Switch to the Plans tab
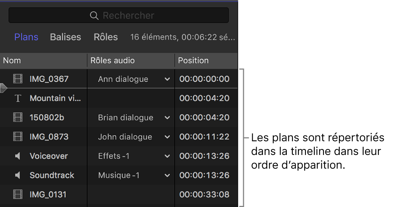399x207 pixels. click(26, 37)
